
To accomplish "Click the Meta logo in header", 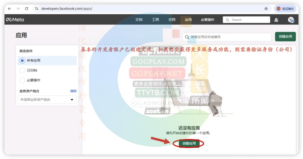I will point(15,20).
